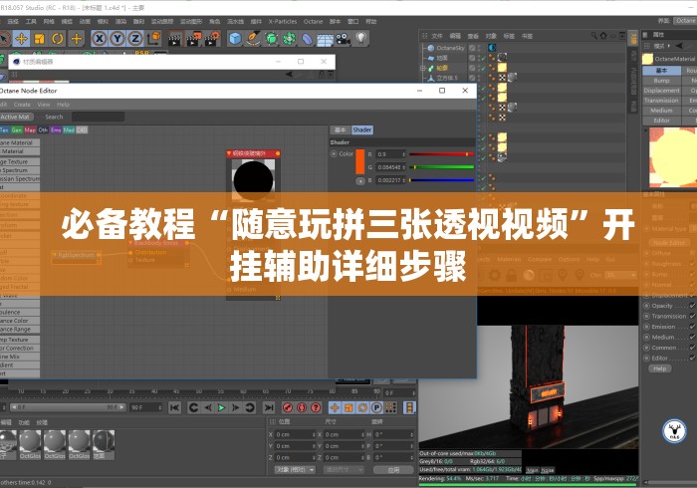Click the green Array modeling icon
This screenshot has width=697, height=488.
tap(290, 39)
